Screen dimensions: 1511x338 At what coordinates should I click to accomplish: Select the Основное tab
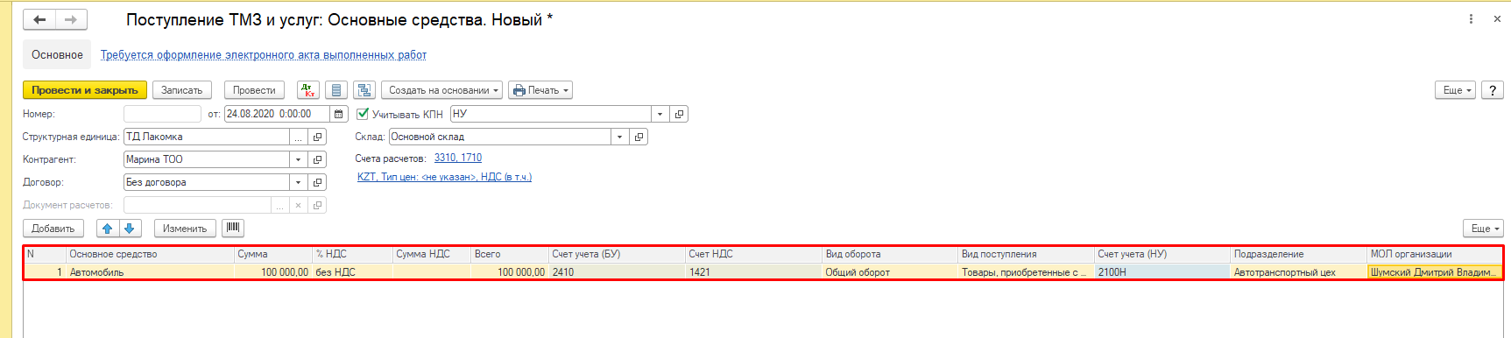(x=57, y=54)
